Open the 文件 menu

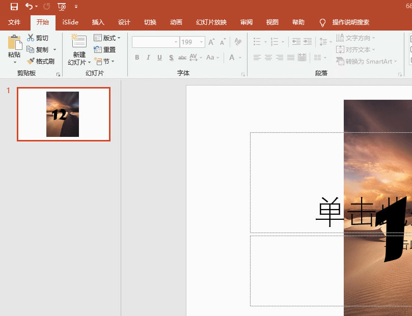point(14,22)
